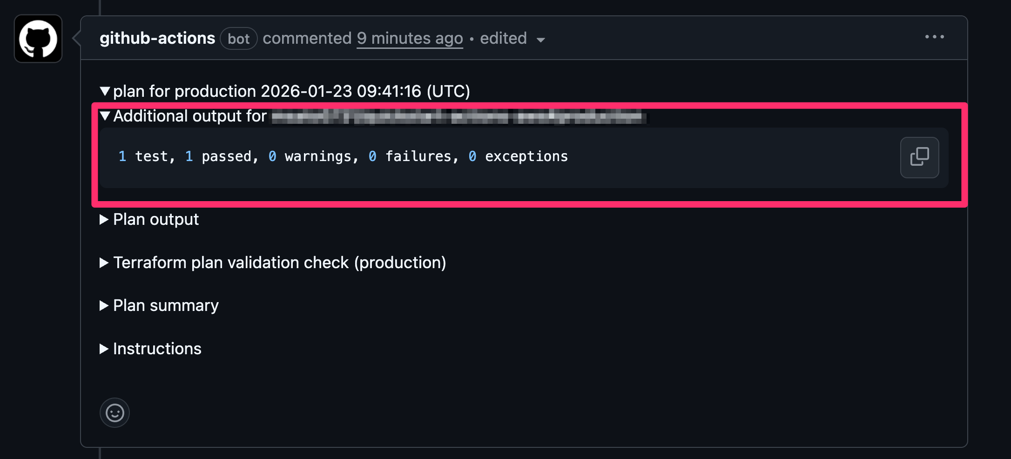This screenshot has width=1011, height=459.
Task: Click the blurred workspace name after Additional output
Action: [x=458, y=117]
